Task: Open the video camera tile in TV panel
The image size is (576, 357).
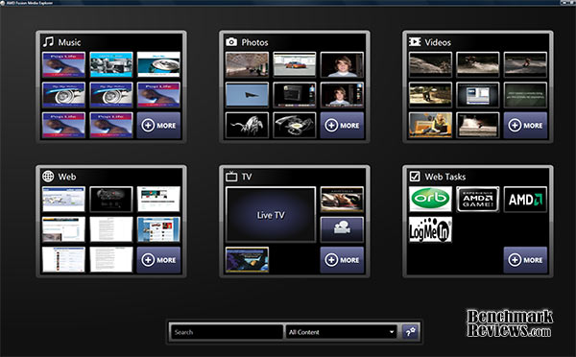Action: point(342,229)
